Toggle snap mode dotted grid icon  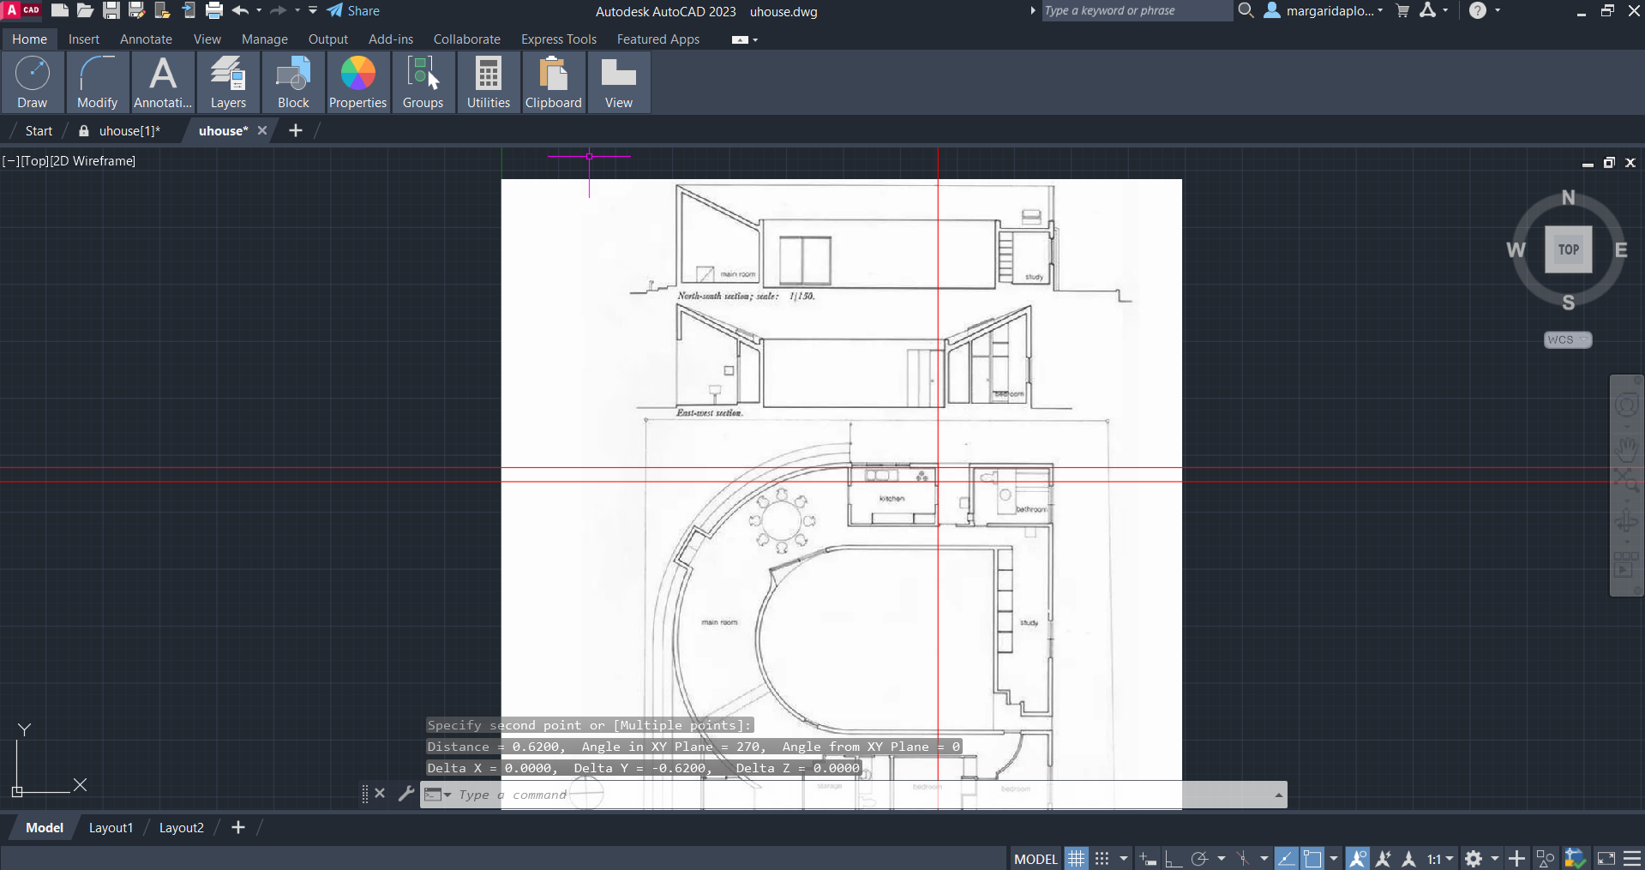pyautogui.click(x=1102, y=858)
